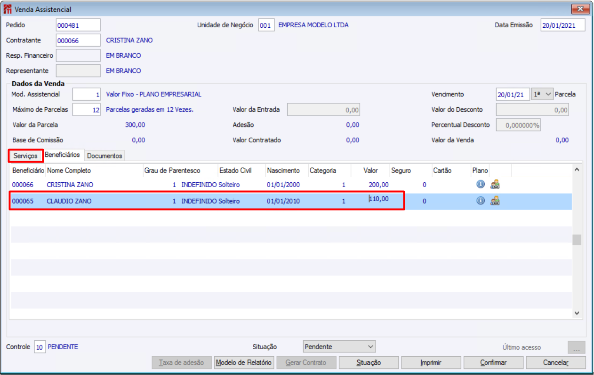
Task: Close the Venda Assistencial window
Action: (580, 9)
